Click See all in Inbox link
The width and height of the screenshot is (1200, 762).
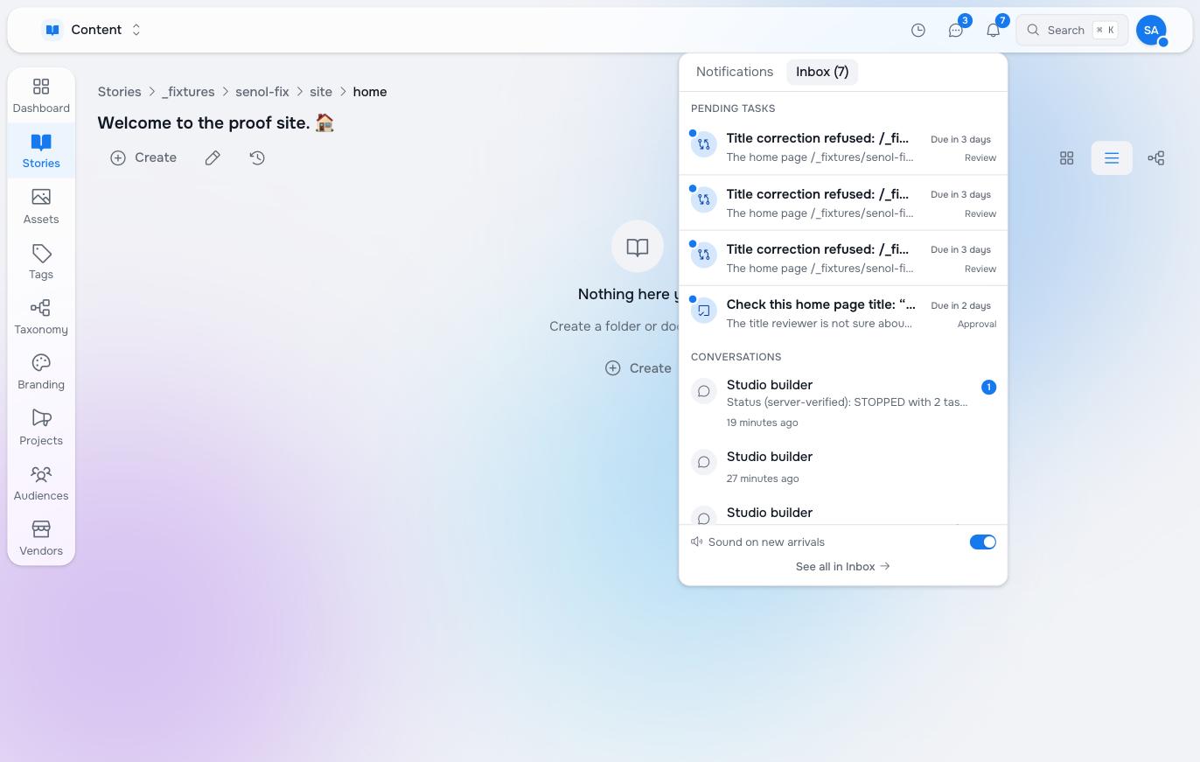[843, 567]
